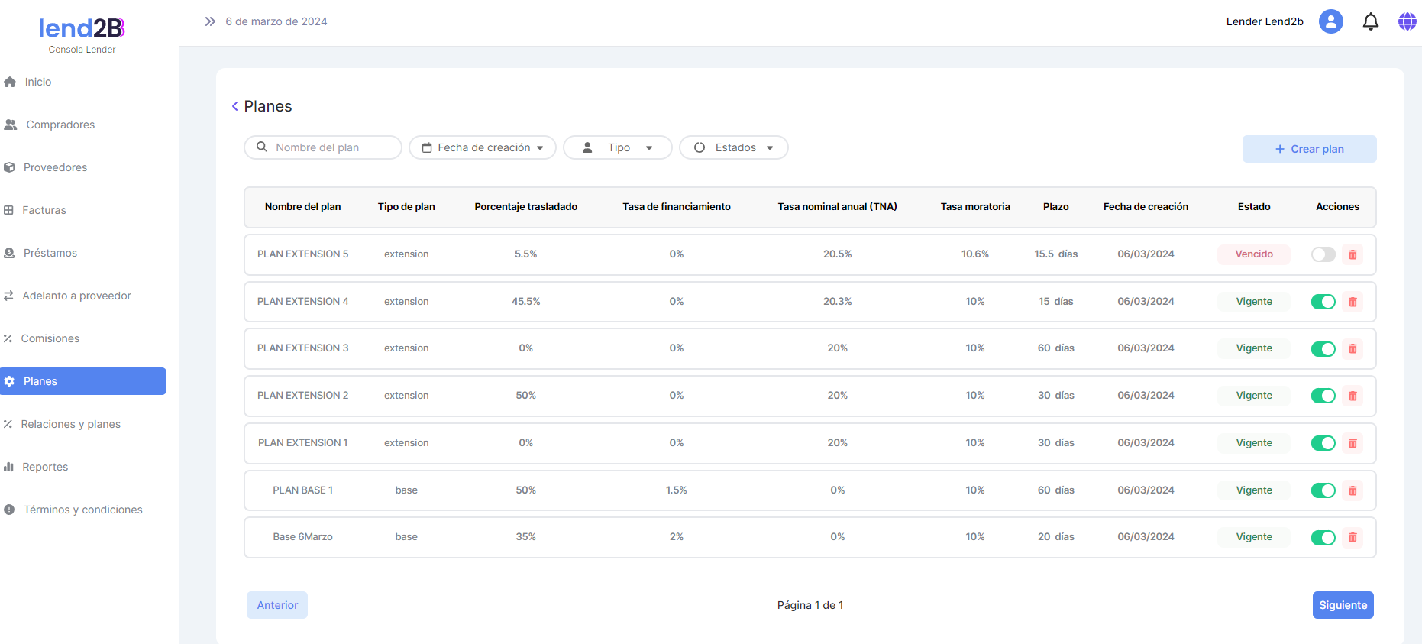The width and height of the screenshot is (1422, 644).
Task: Open the Fecha de creación dropdown
Action: 483,147
